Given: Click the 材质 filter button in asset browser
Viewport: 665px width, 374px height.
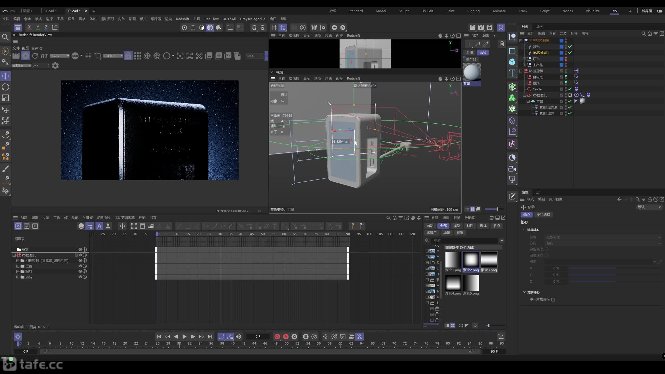Looking at the screenshot, I should (x=470, y=226).
